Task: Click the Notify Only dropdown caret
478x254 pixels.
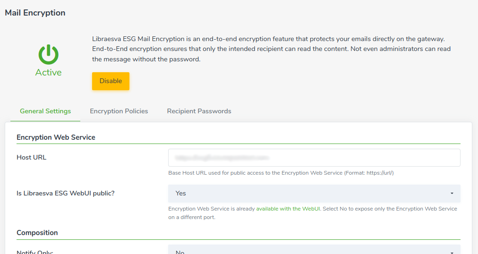Action: [x=452, y=253]
